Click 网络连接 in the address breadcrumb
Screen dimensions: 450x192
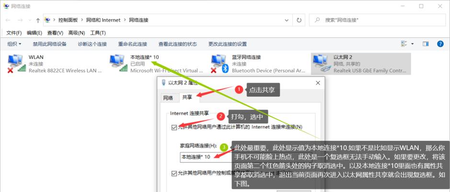[138, 20]
